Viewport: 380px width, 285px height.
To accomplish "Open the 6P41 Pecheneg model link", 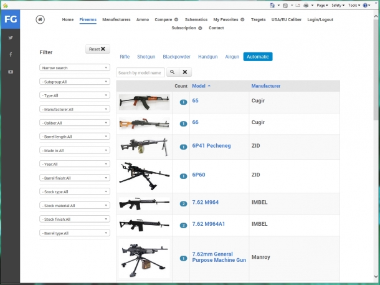I will coord(211,146).
